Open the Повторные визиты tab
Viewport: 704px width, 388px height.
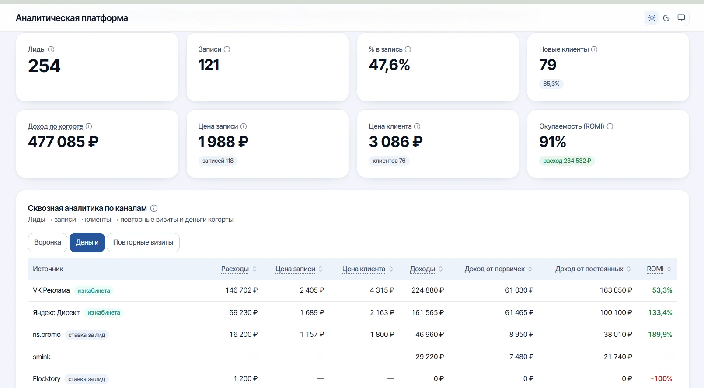(143, 242)
